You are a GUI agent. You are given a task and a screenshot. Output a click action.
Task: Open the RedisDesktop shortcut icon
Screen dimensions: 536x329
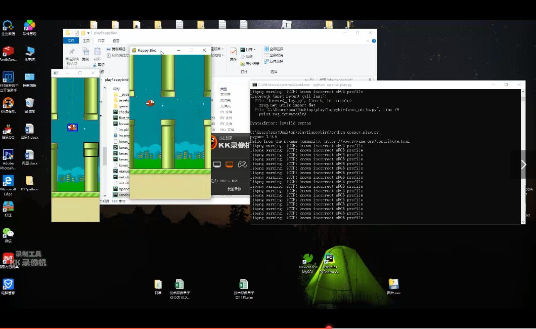8,53
